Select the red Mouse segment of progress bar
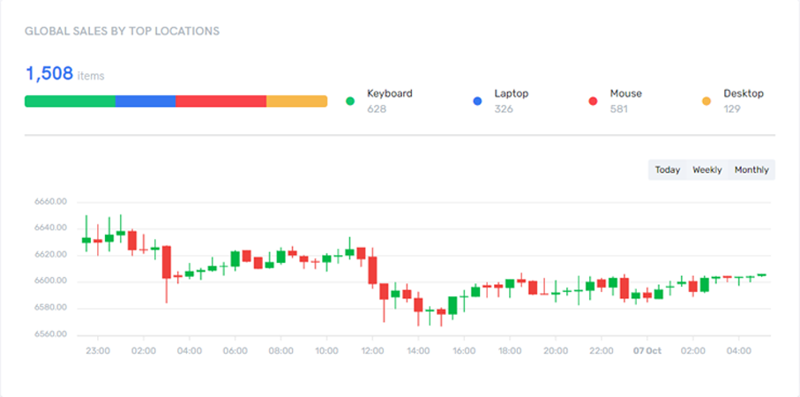 click(x=221, y=101)
